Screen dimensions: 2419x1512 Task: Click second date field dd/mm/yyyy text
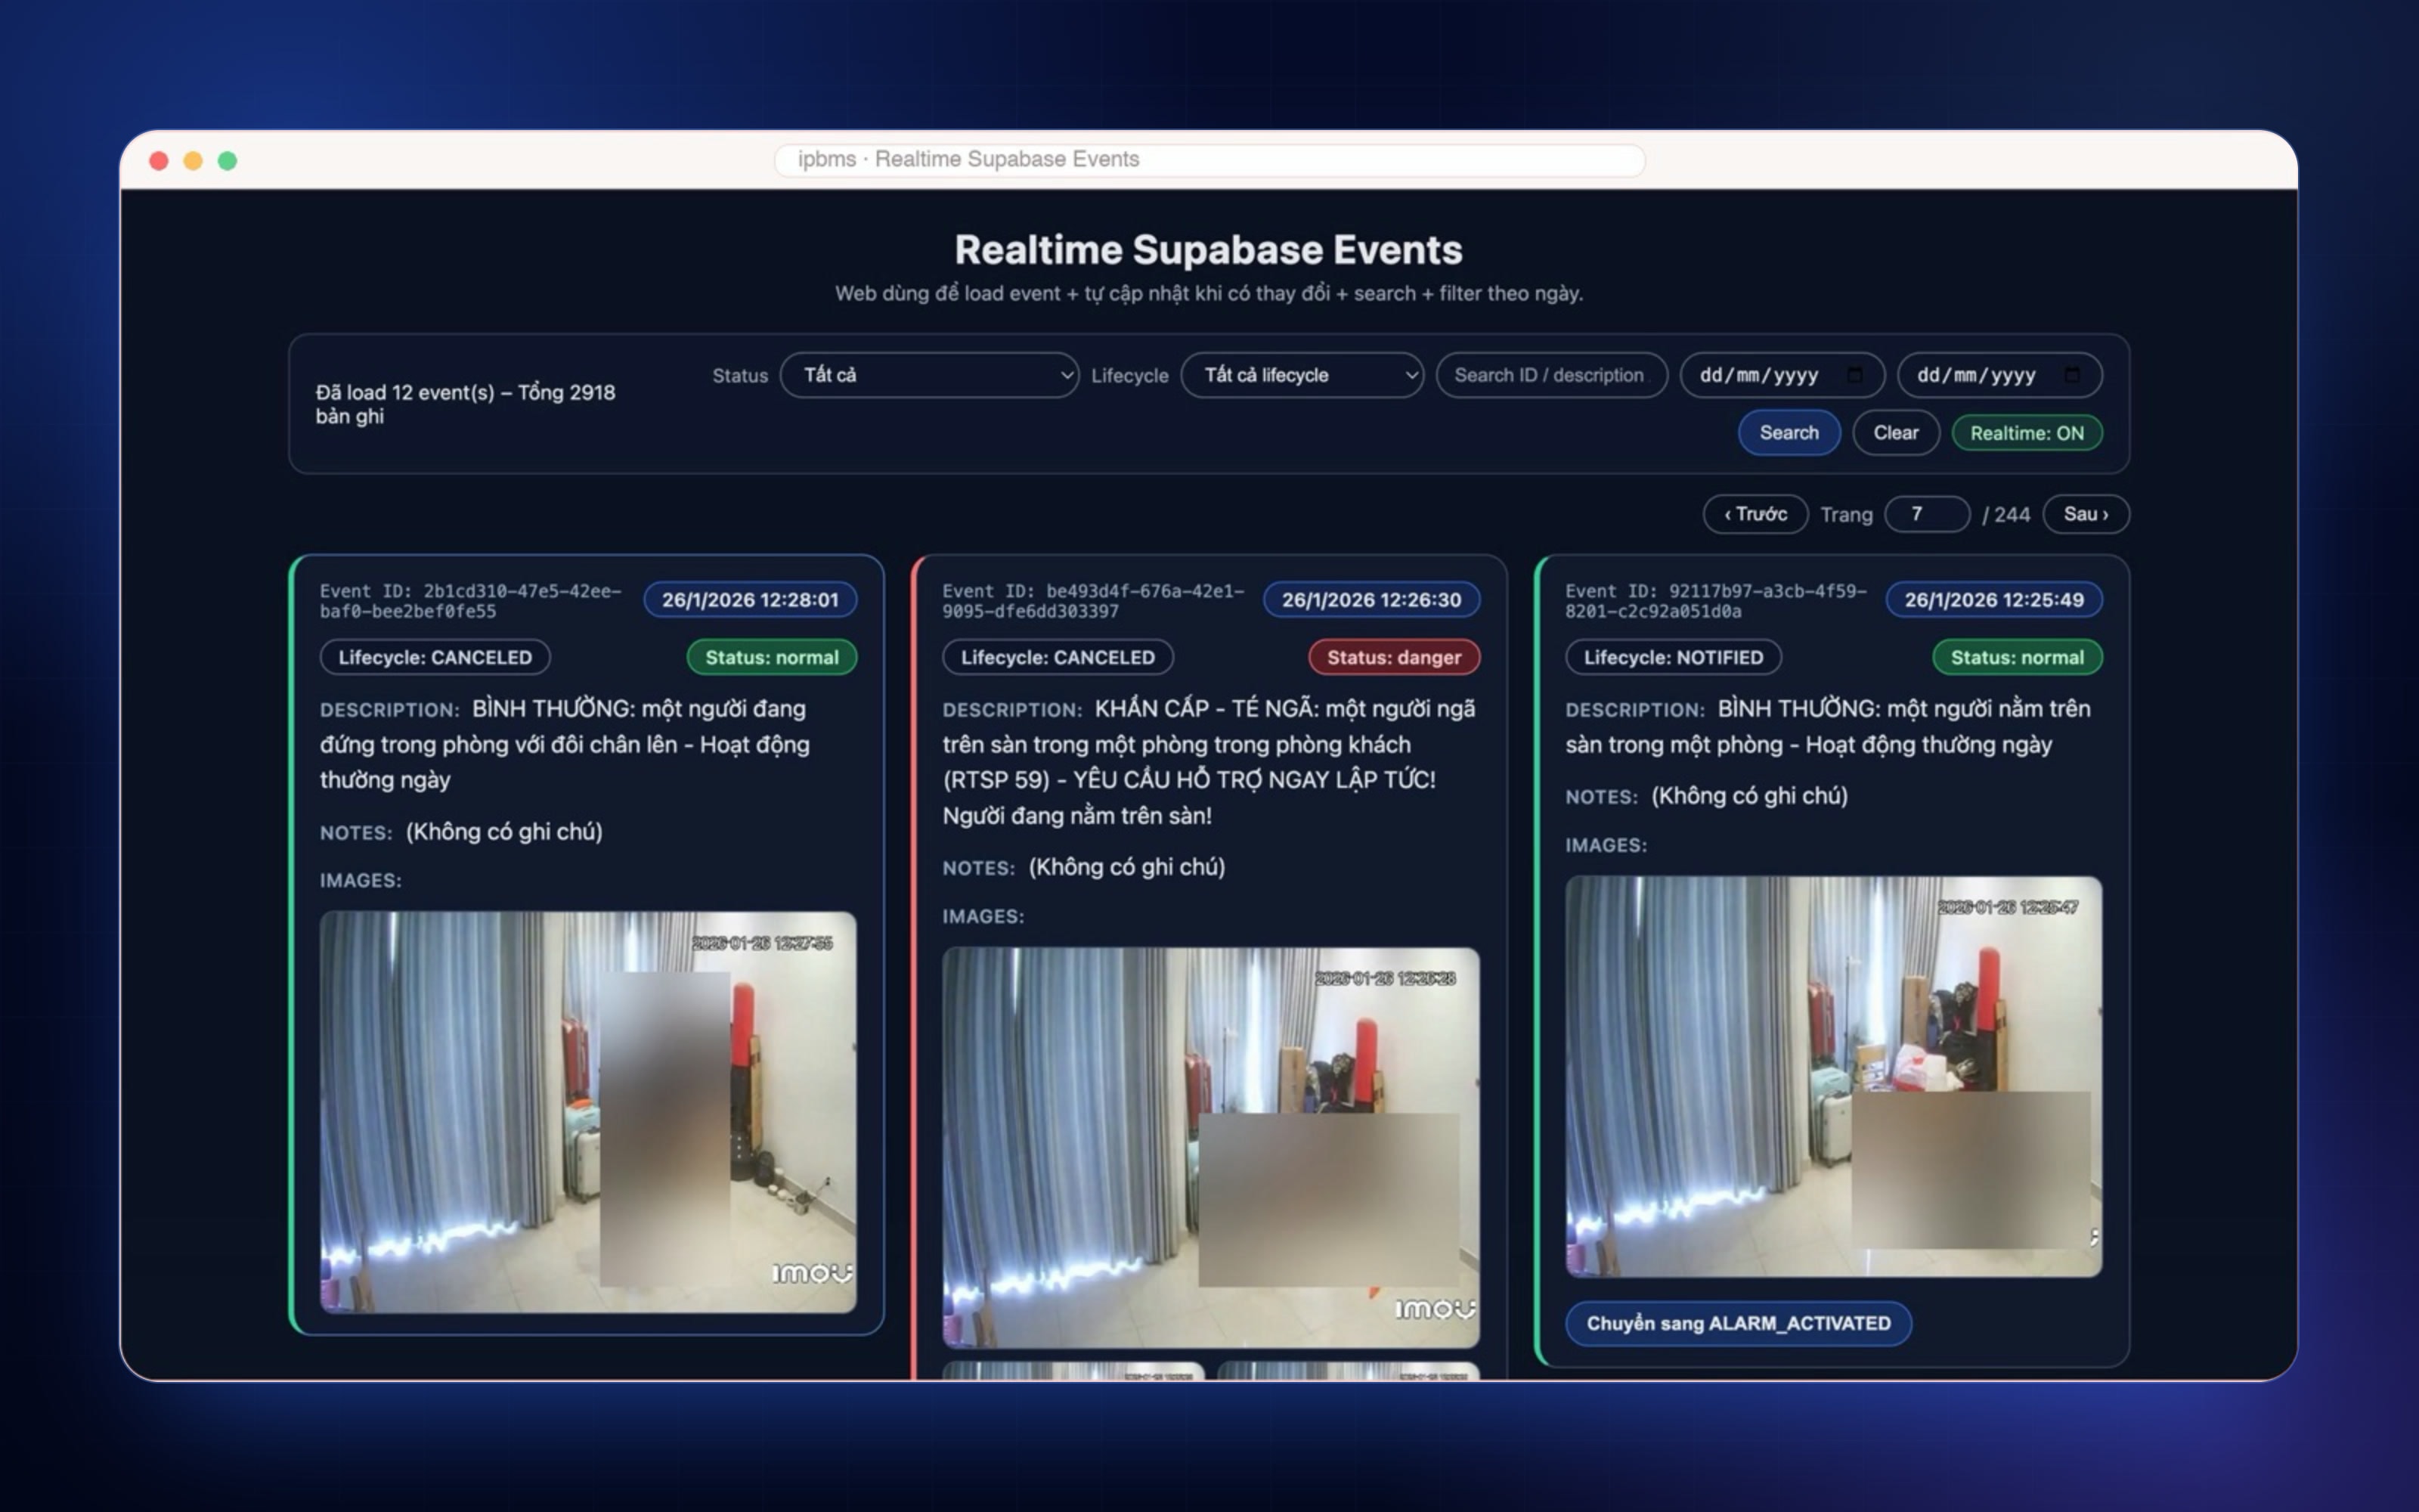tap(1976, 375)
